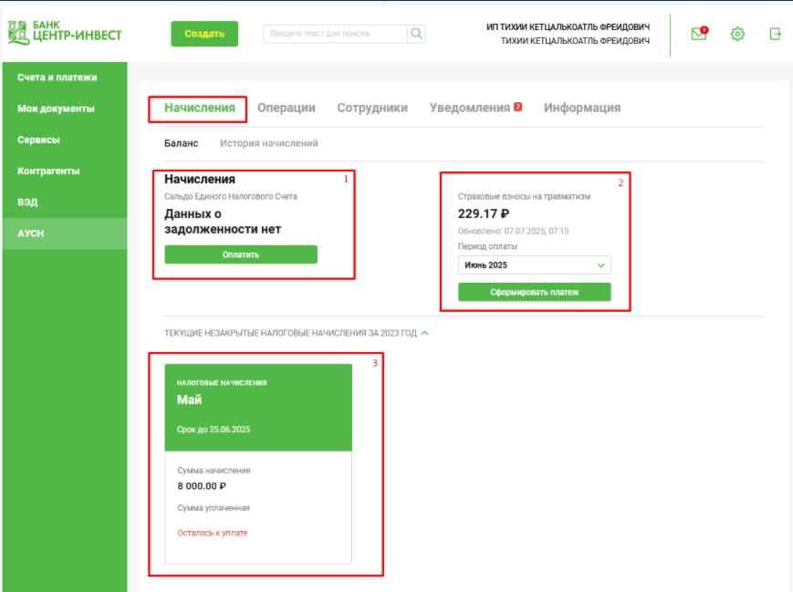Select the История начислений subtab

268,143
